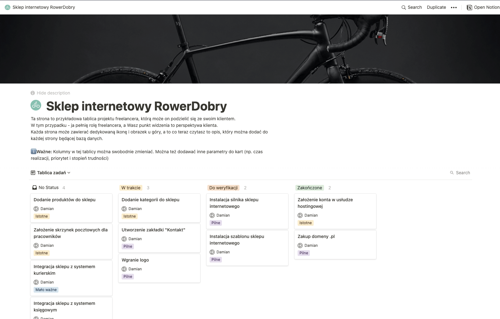Click the breadcrumb Sklep internetowy RowerDobry
The width and height of the screenshot is (500, 319).
(44, 7)
